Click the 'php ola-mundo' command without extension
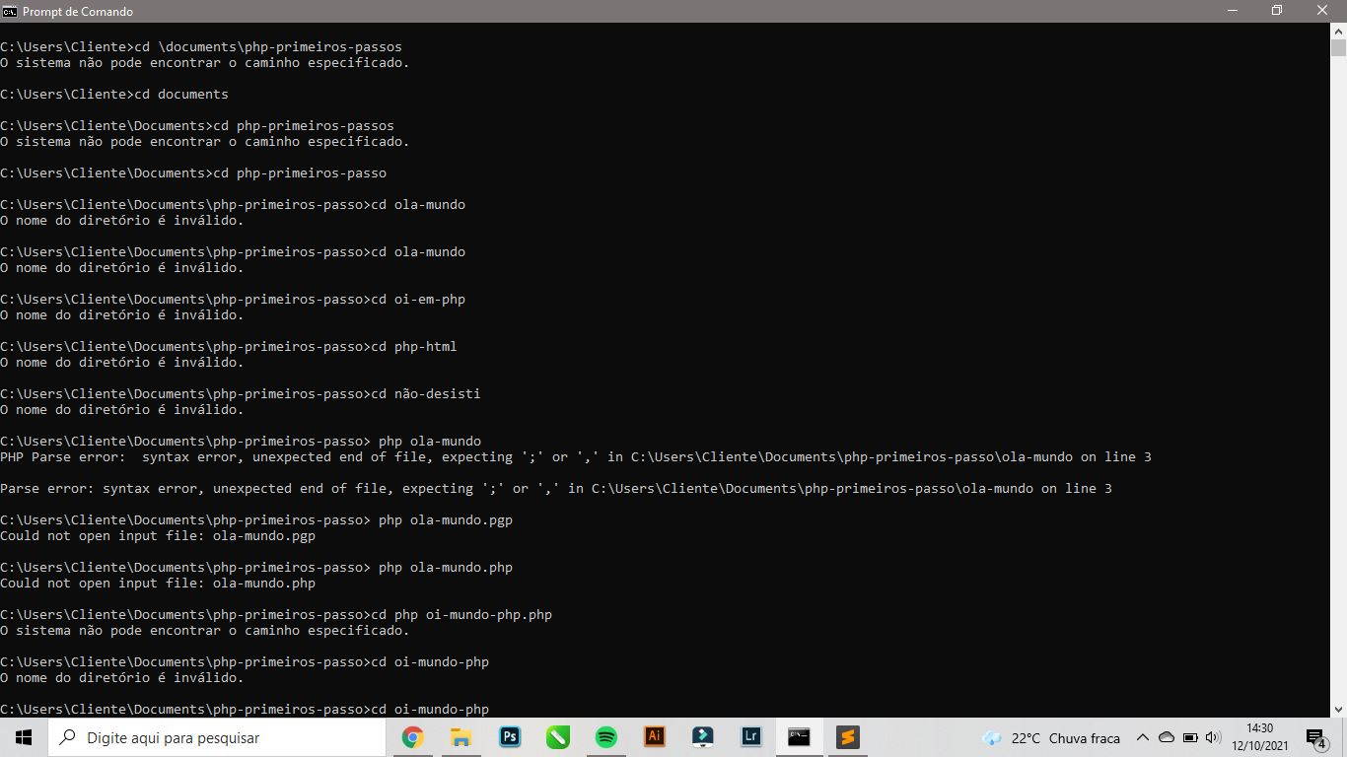1347x757 pixels. [241, 442]
